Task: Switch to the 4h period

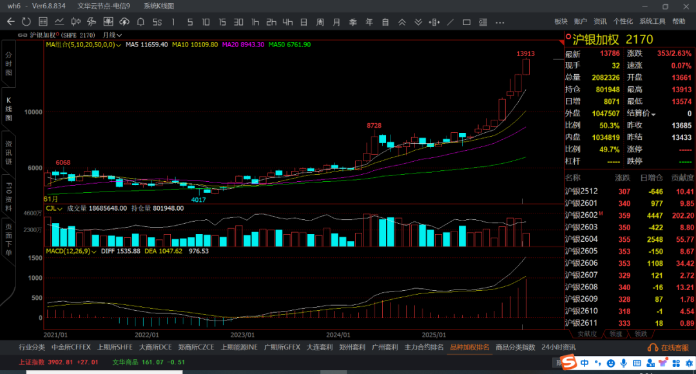Action: [287, 22]
